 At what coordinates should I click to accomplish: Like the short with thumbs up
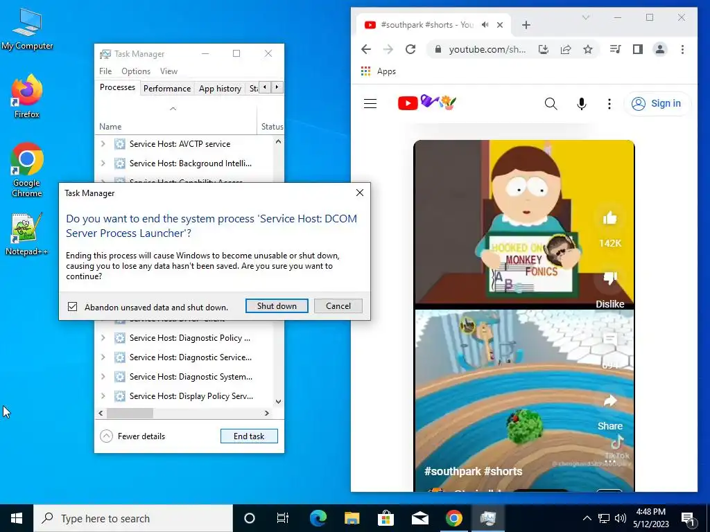pos(610,218)
